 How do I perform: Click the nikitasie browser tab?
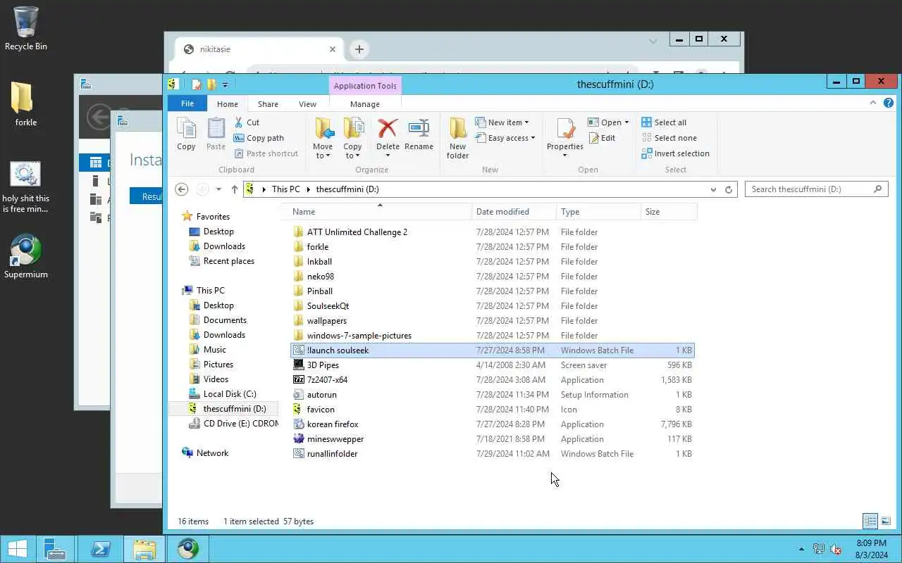point(257,49)
